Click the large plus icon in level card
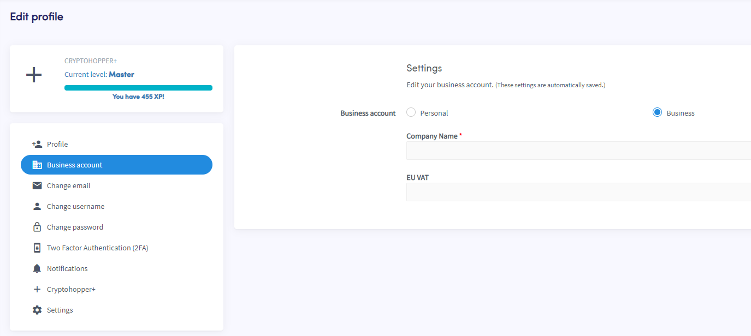751x336 pixels. coord(34,75)
